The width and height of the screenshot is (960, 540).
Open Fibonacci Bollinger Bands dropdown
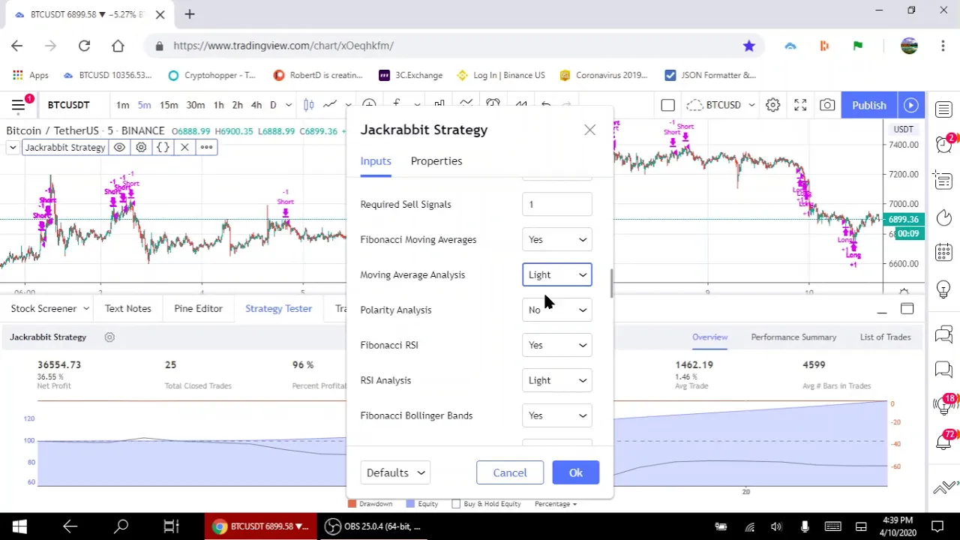tap(557, 415)
